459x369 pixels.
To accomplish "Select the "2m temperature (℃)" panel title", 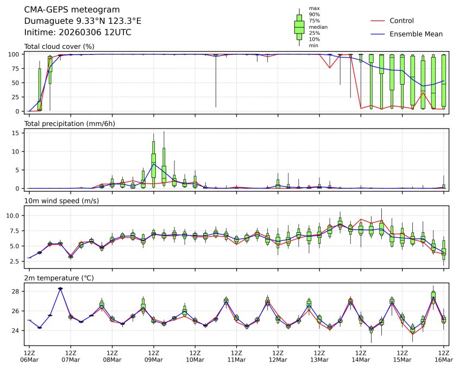I will tap(59, 278).
